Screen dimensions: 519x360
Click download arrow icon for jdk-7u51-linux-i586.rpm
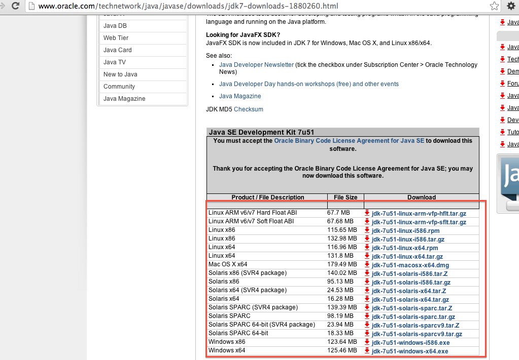coord(367,230)
